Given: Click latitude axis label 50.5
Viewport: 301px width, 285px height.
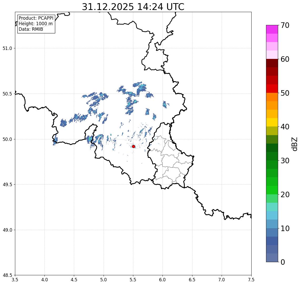Looking at the screenshot, I should (x=7, y=94).
